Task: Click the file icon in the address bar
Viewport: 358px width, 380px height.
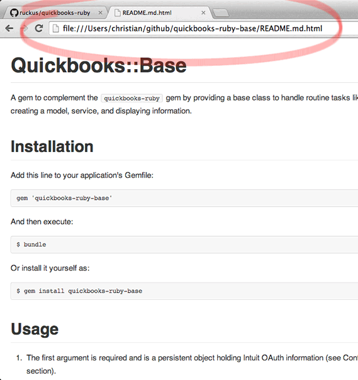Action: coord(55,28)
